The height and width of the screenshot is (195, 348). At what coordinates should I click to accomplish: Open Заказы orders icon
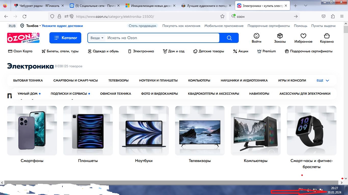tap(280, 38)
